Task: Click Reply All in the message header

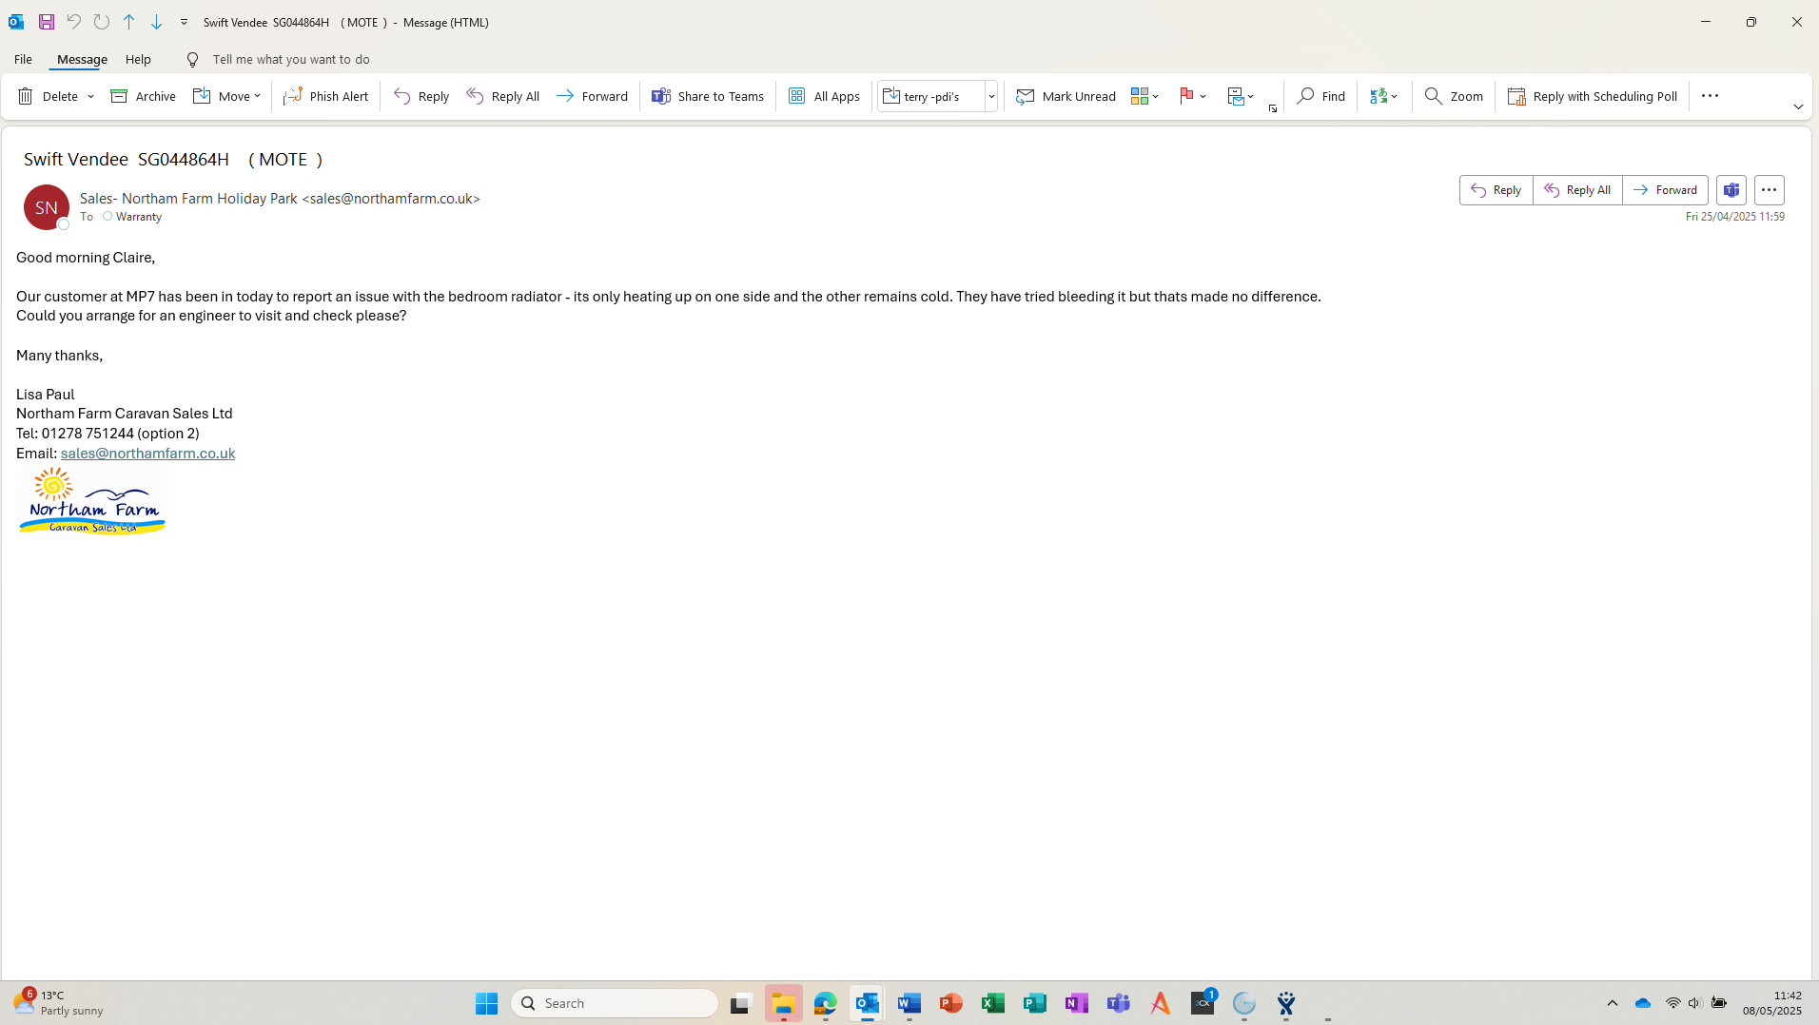Action: (1577, 190)
